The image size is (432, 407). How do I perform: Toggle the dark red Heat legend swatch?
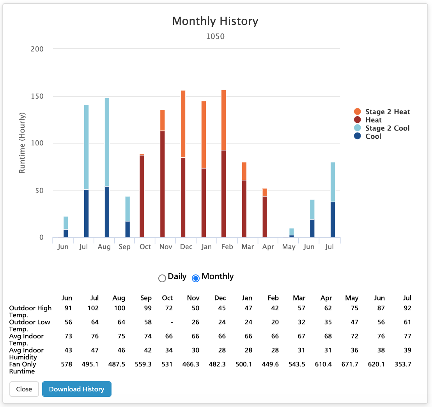(358, 120)
